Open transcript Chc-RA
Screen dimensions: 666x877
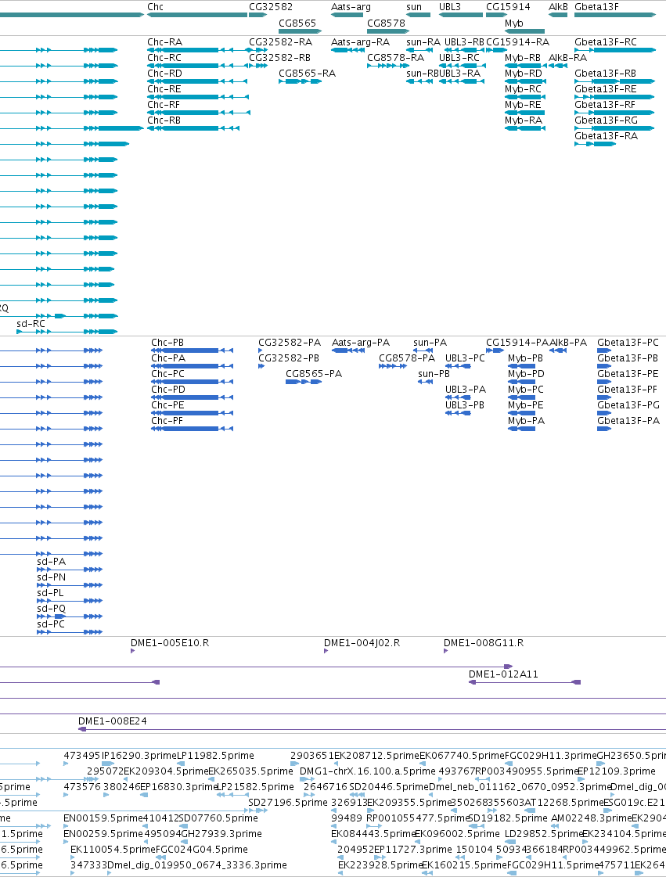coord(164,42)
